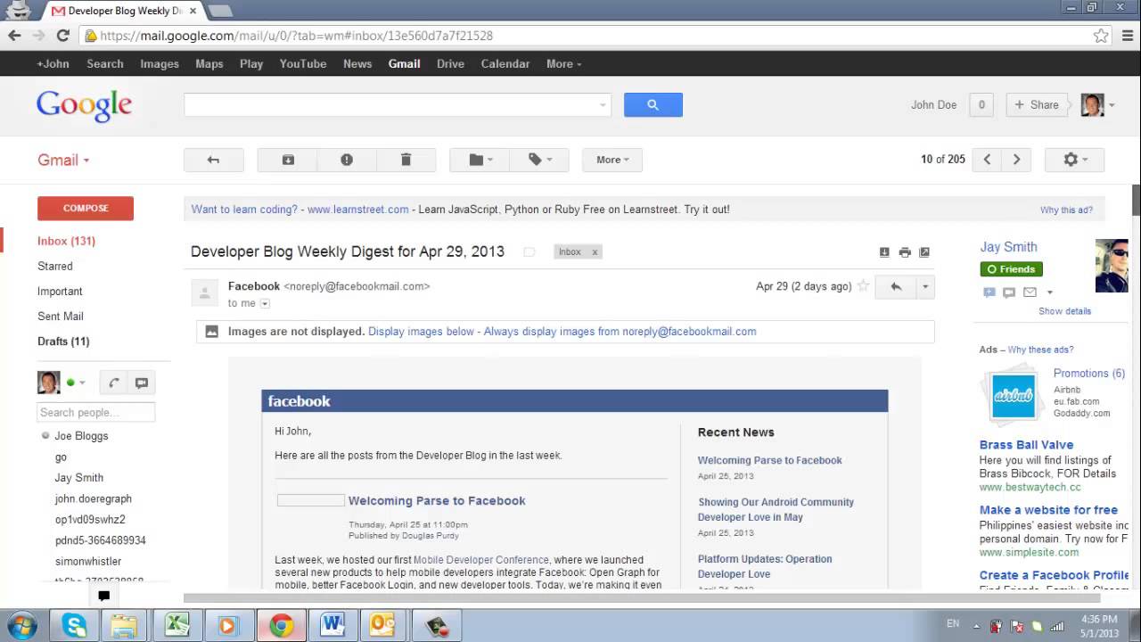Click the red COMPOSE button
Image resolution: width=1141 pixels, height=642 pixels.
tap(86, 208)
